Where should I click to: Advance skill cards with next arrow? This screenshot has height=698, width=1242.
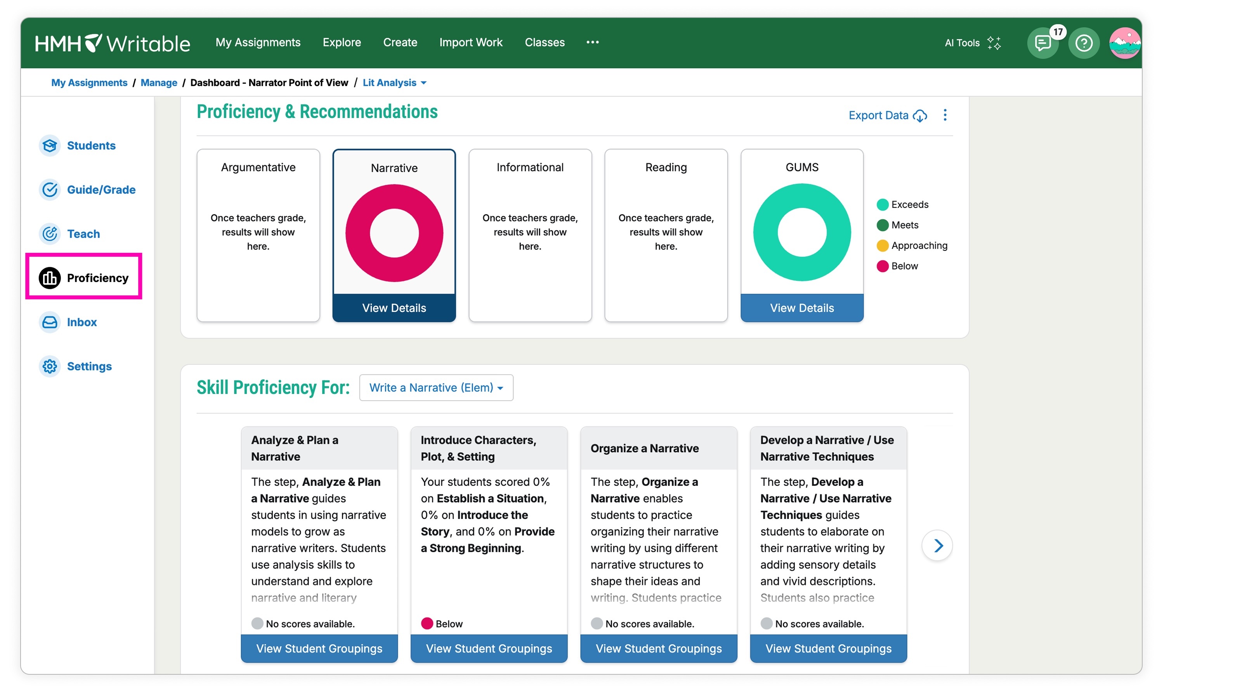coord(937,546)
